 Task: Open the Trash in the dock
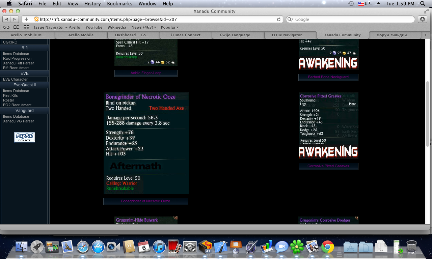coord(412,247)
